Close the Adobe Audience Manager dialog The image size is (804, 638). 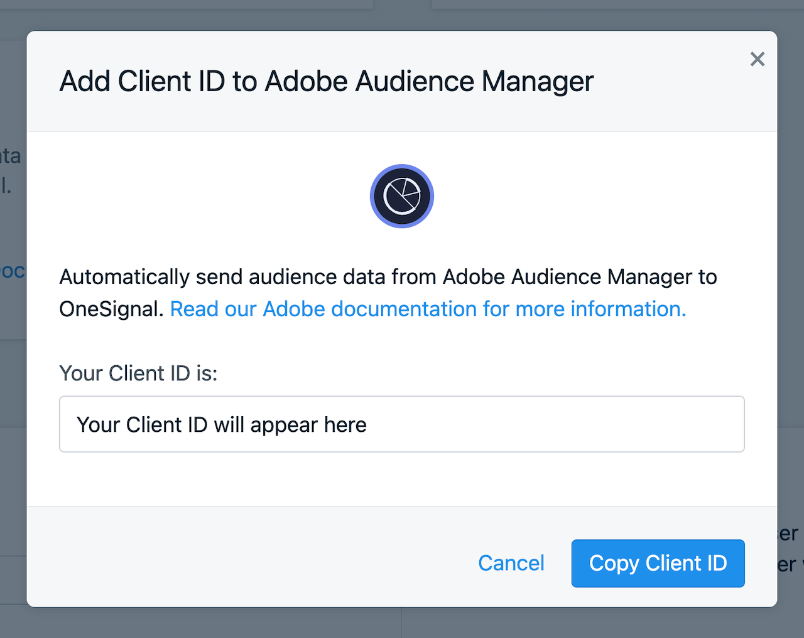[758, 59]
